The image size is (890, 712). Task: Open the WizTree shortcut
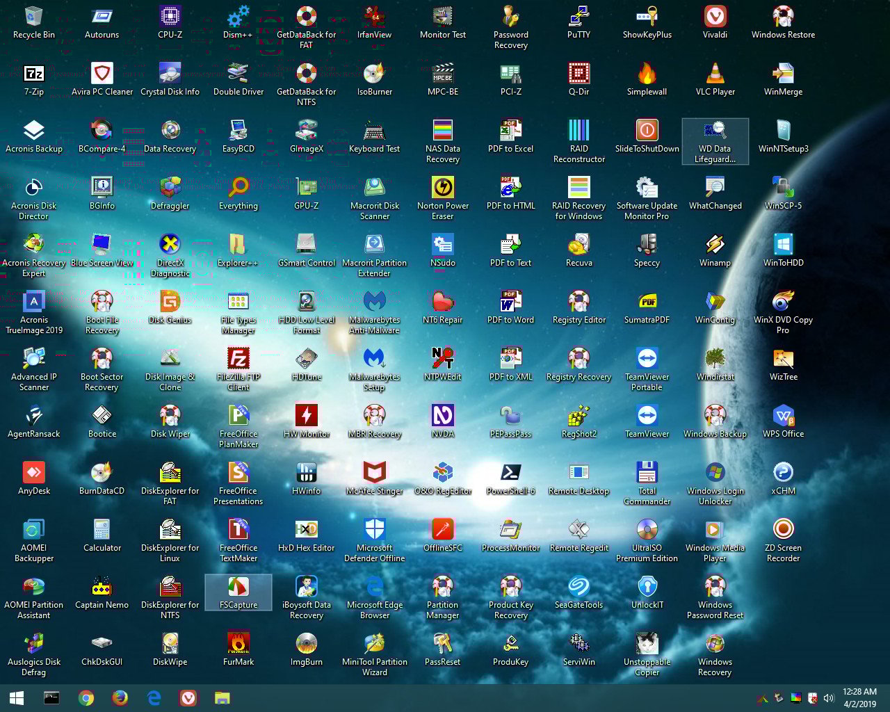(783, 364)
